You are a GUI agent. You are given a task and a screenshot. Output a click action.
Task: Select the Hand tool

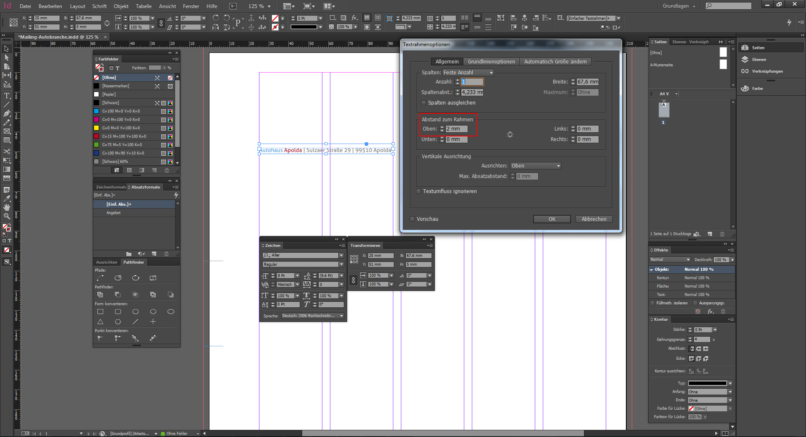7,207
